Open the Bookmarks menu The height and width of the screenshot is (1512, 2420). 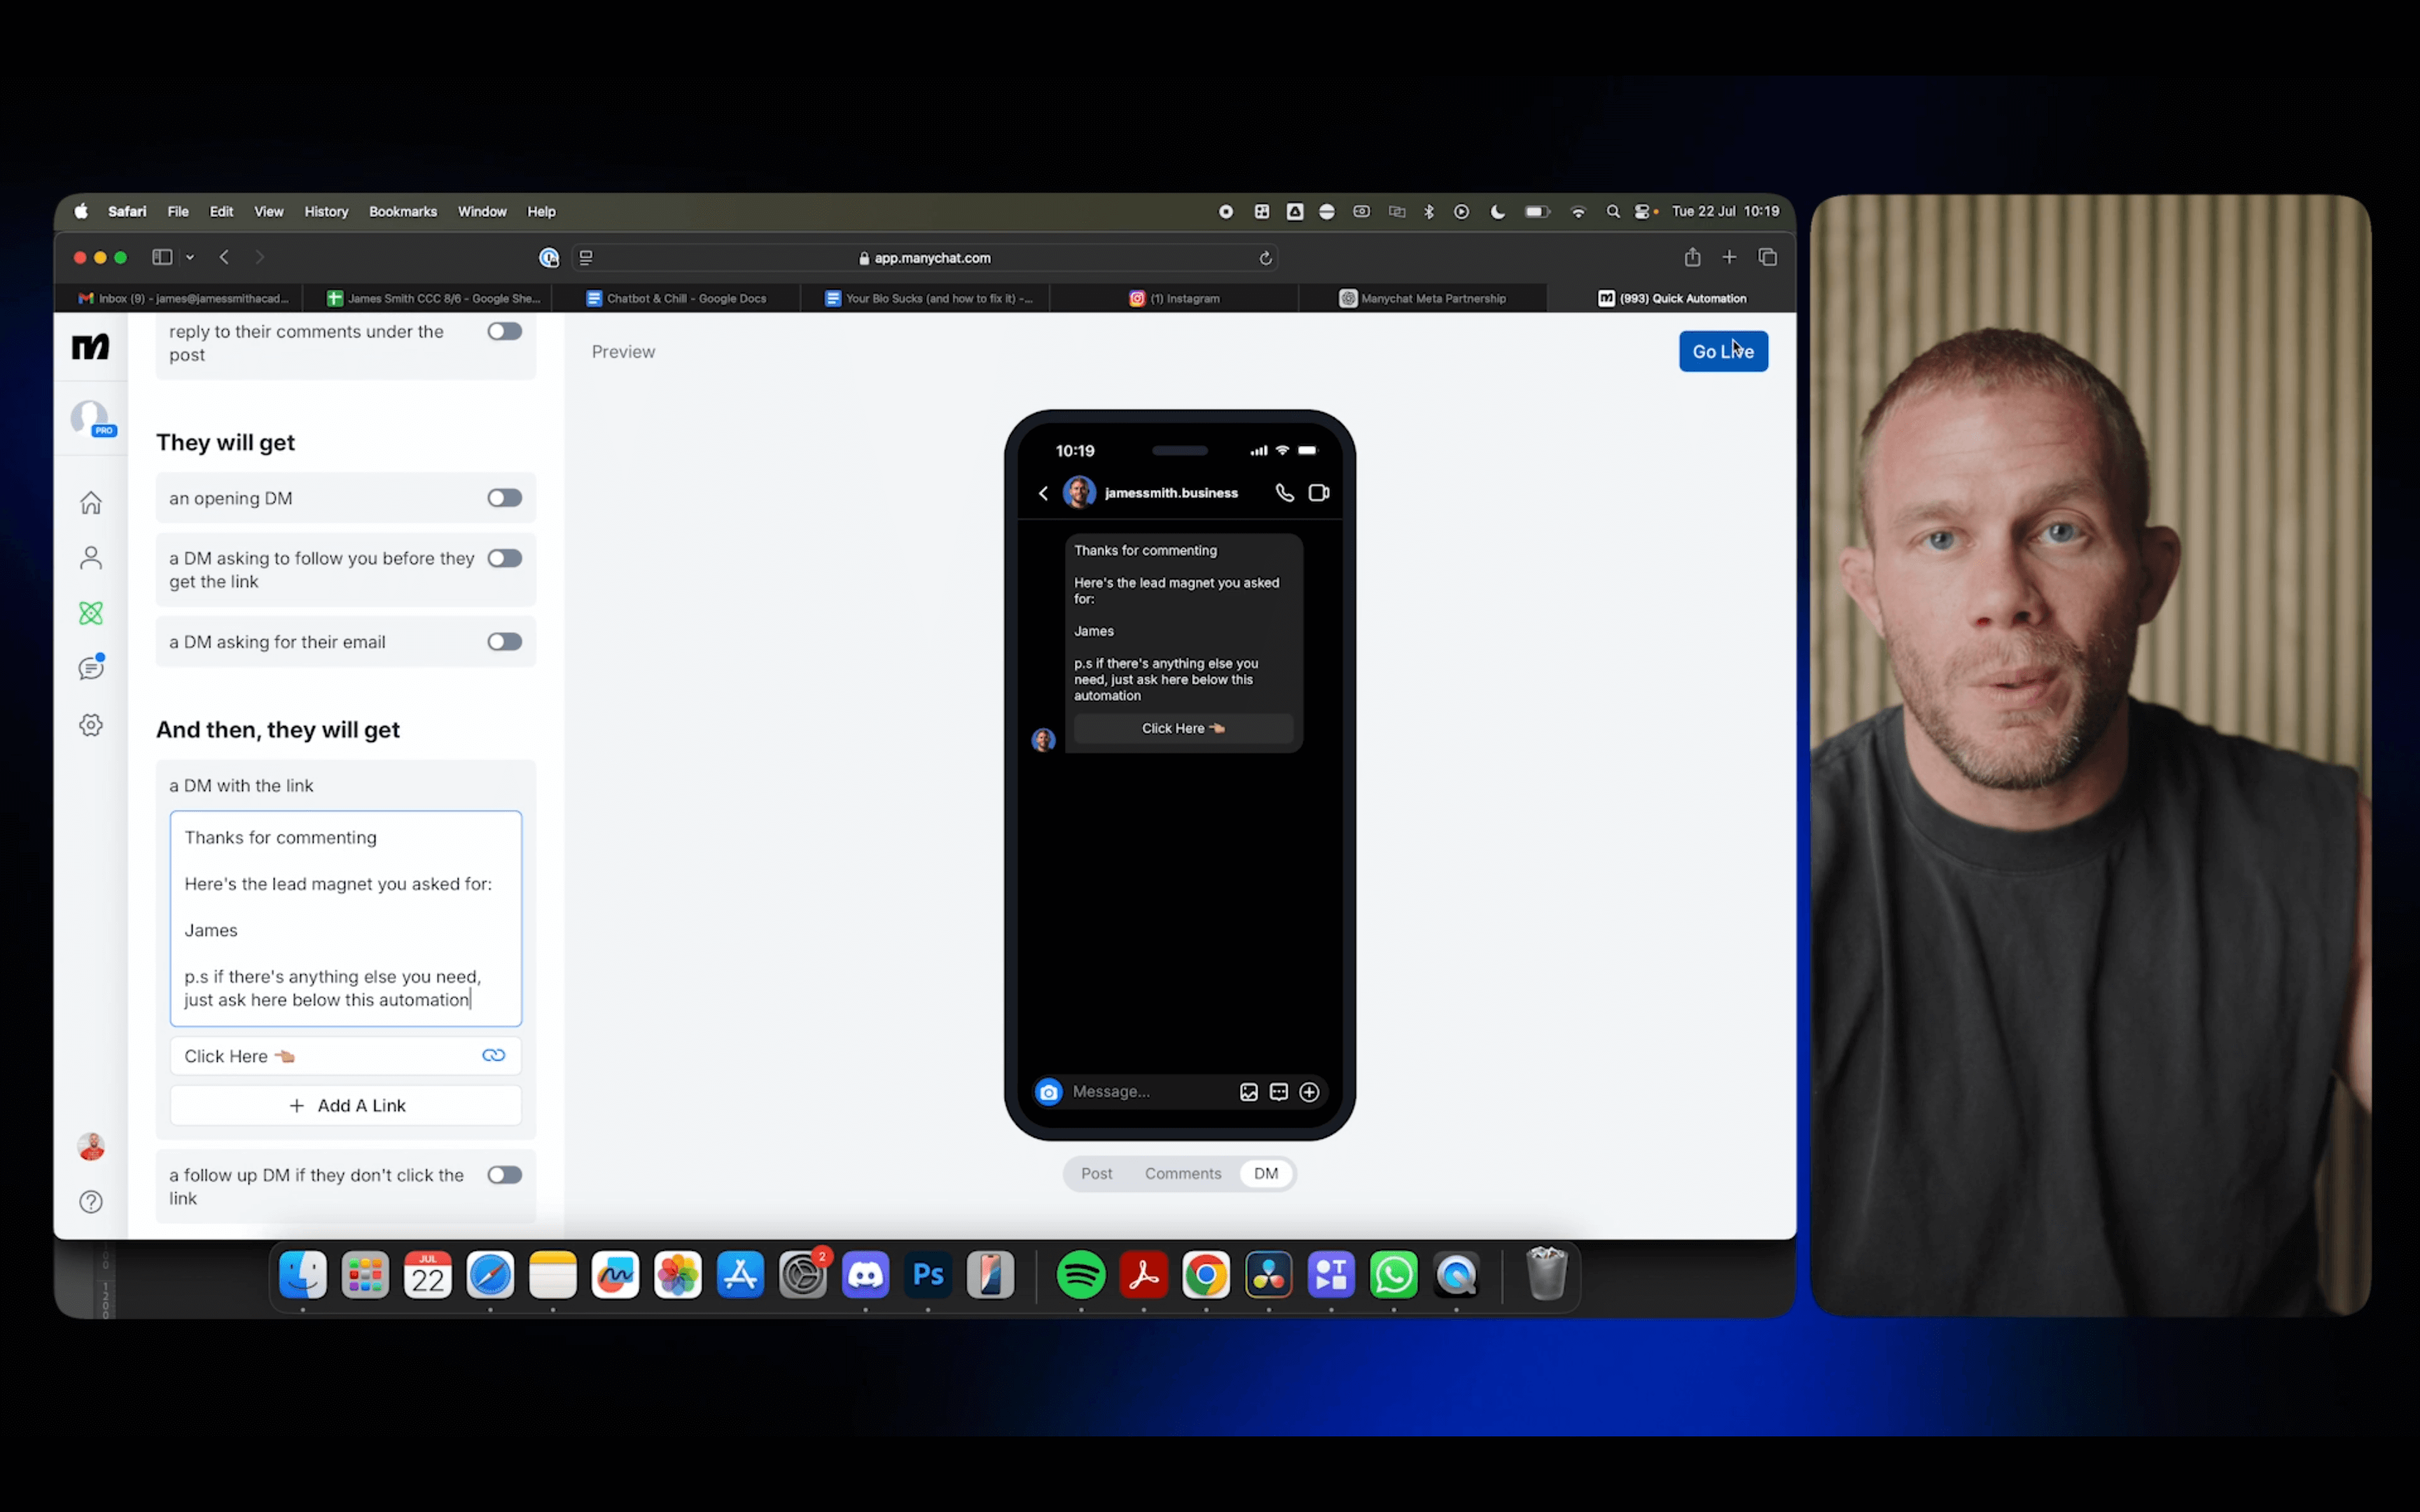pos(403,212)
